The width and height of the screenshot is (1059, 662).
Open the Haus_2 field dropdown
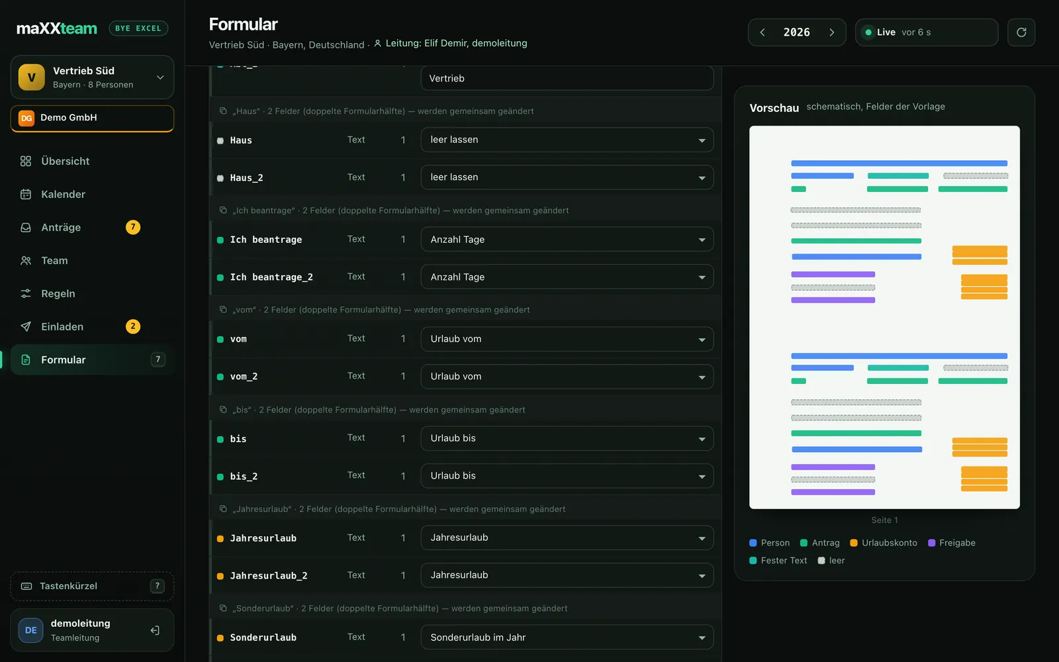(567, 177)
